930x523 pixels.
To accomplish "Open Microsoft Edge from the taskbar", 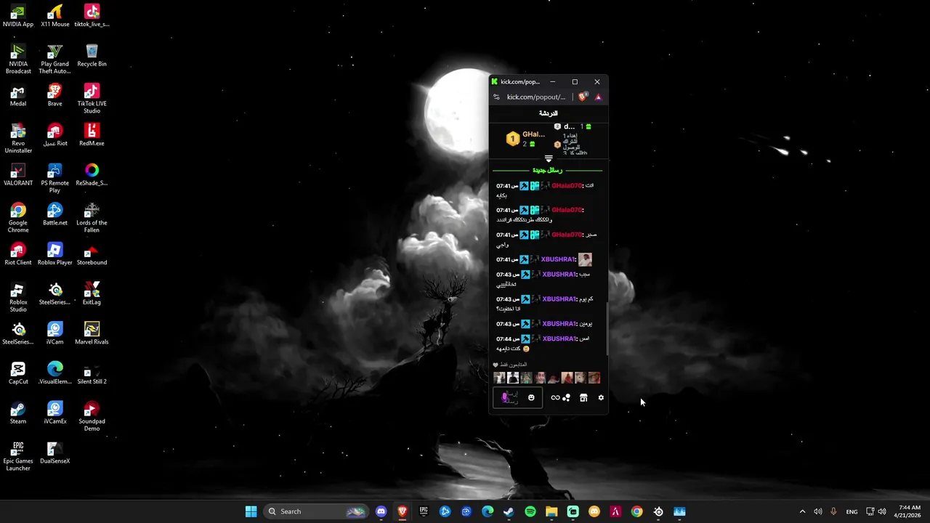I will 488,511.
